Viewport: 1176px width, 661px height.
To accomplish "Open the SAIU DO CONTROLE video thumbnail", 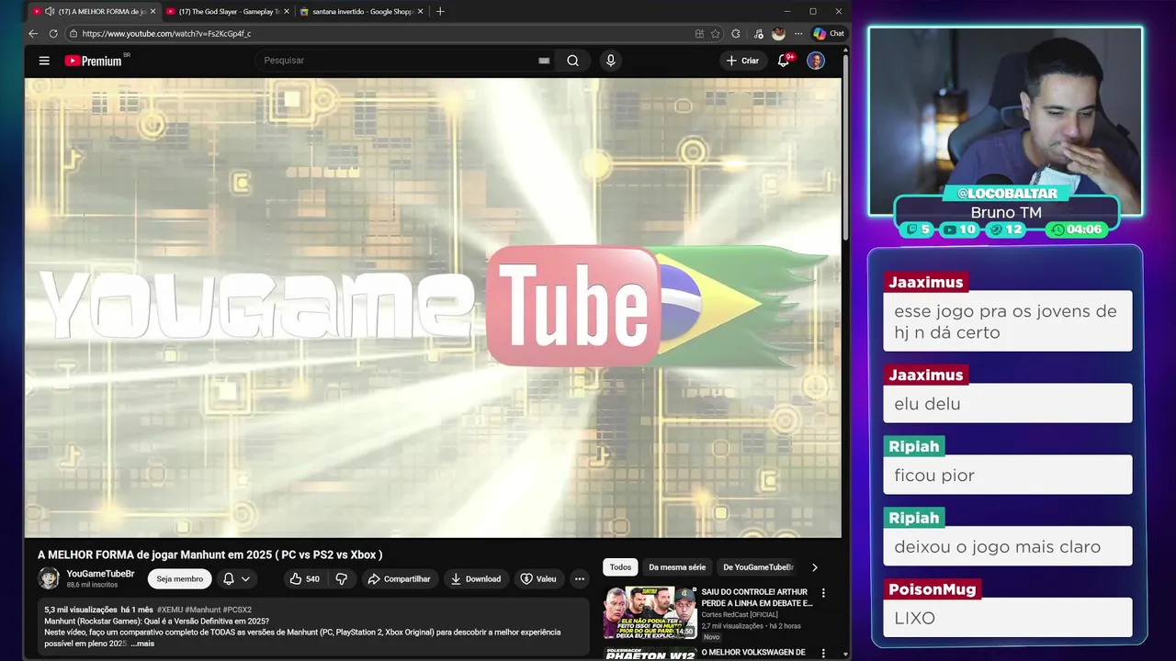I will pos(650,612).
